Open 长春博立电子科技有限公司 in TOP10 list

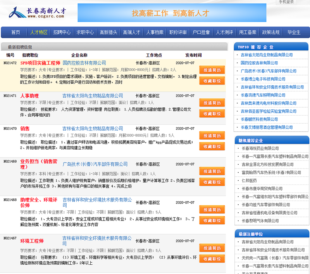tap(263, 79)
